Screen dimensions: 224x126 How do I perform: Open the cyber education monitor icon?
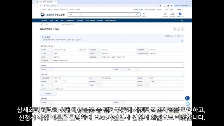172,14
